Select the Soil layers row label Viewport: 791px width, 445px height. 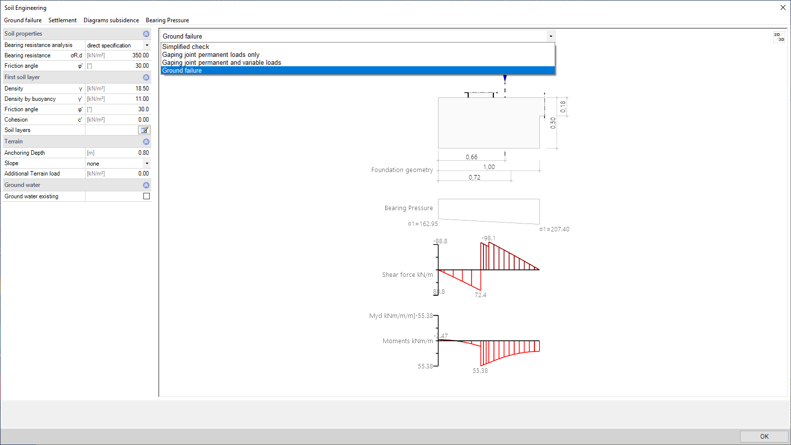pyautogui.click(x=17, y=130)
